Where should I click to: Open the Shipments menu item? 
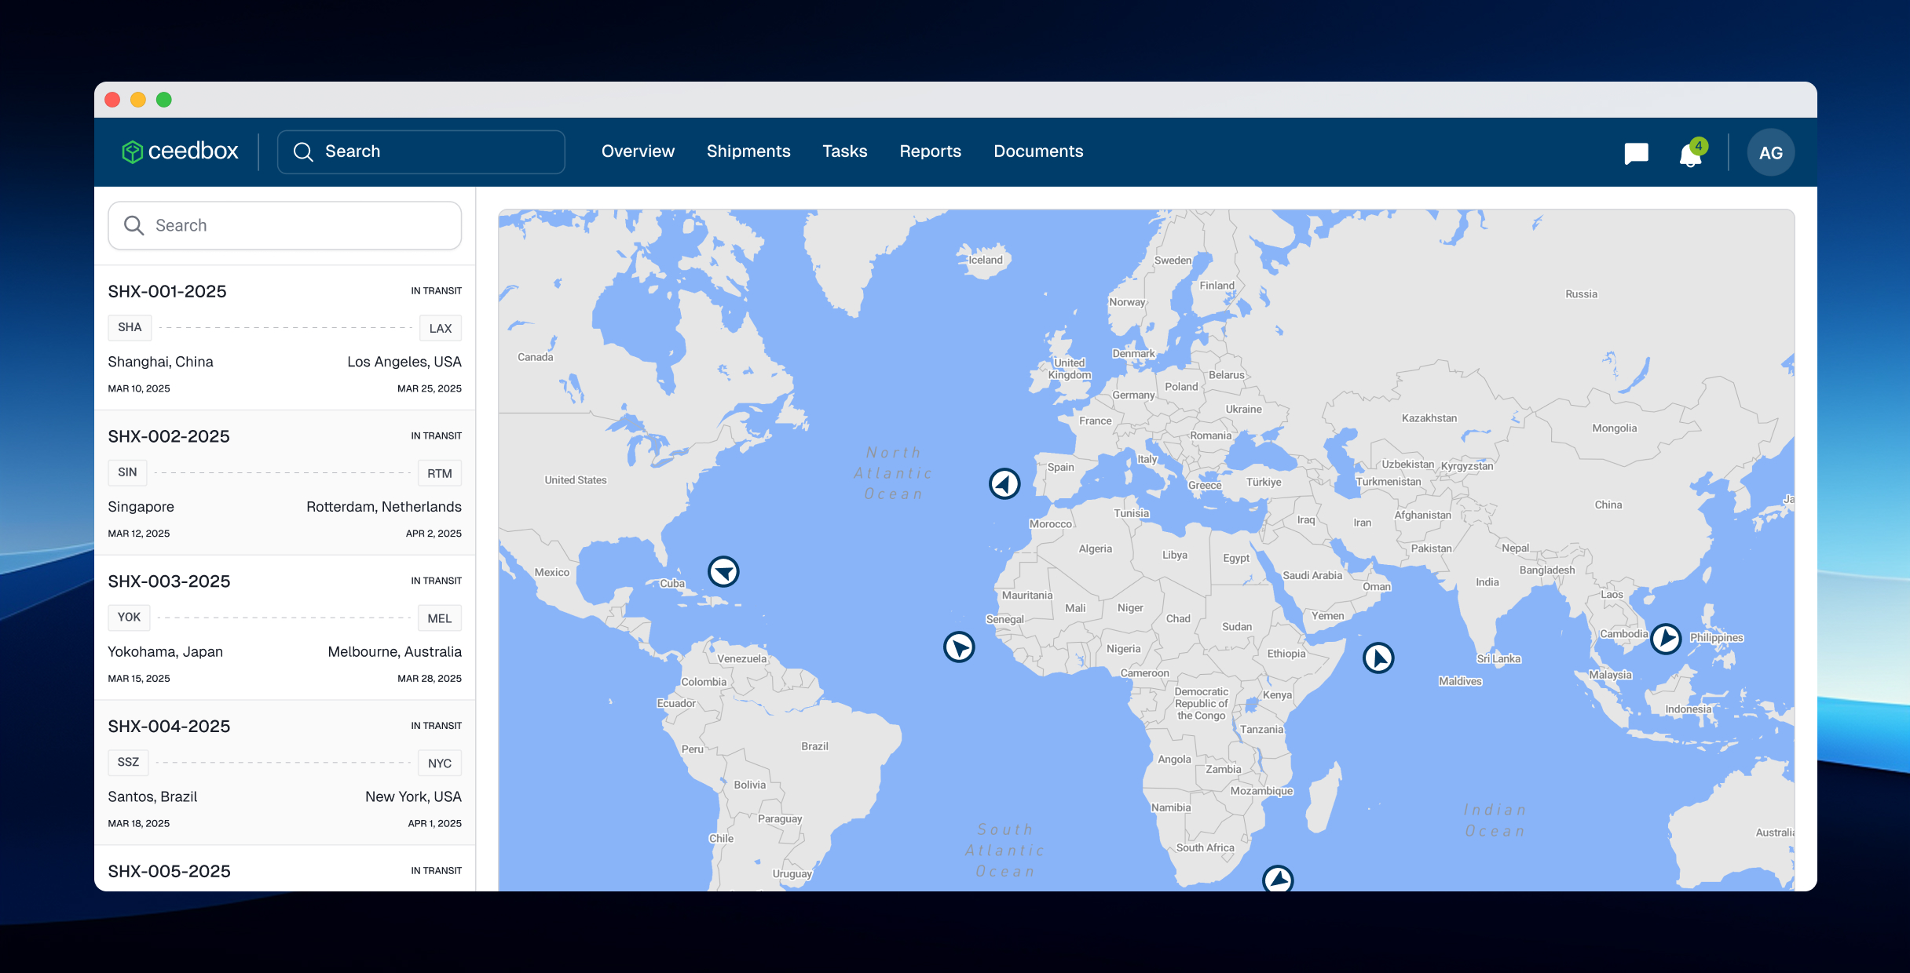(x=748, y=151)
